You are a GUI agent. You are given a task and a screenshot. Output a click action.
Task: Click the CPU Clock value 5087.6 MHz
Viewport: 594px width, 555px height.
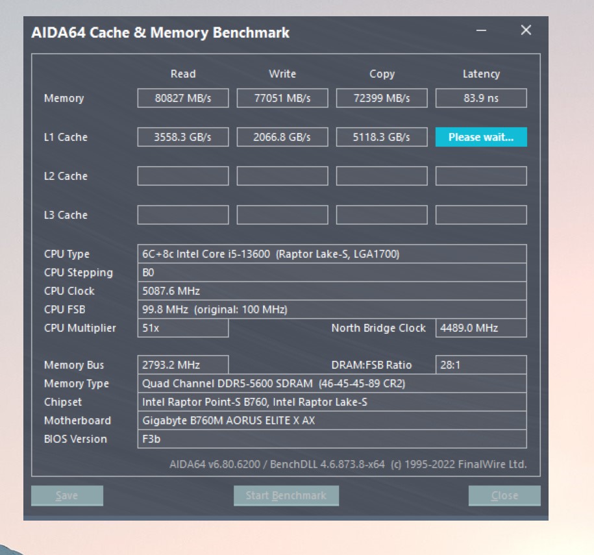[x=332, y=291]
